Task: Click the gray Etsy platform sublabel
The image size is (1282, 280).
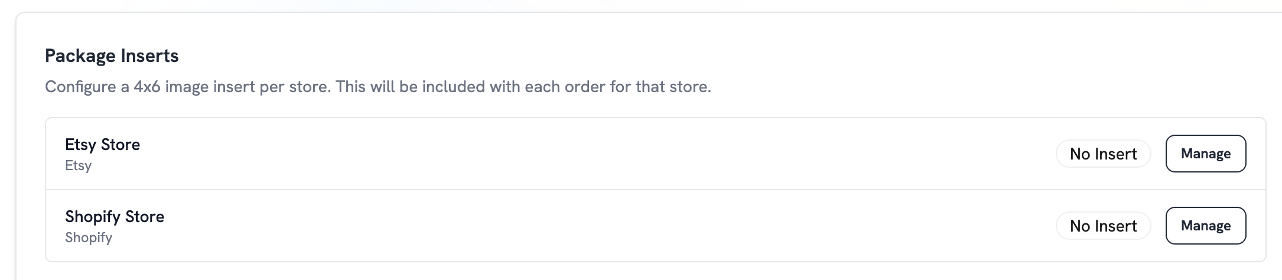Action: point(78,165)
